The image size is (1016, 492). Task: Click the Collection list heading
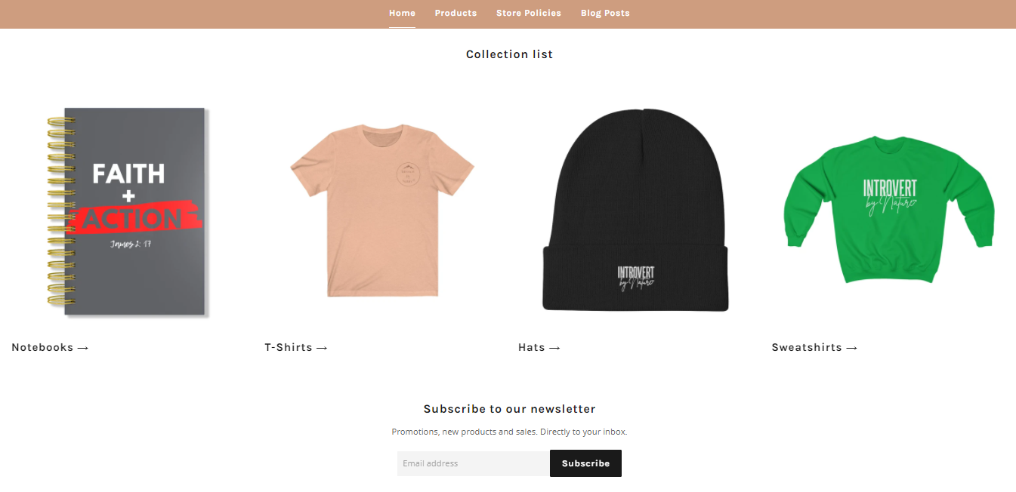[509, 54]
